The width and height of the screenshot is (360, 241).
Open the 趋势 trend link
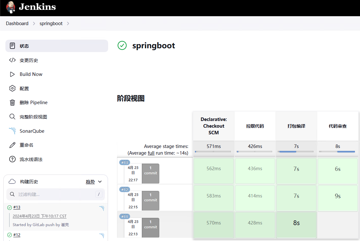click(90, 182)
